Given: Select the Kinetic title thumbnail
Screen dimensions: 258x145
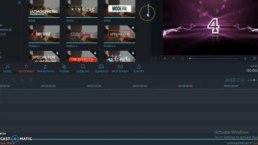Looking at the screenshot, I should pyautogui.click(x=82, y=8).
